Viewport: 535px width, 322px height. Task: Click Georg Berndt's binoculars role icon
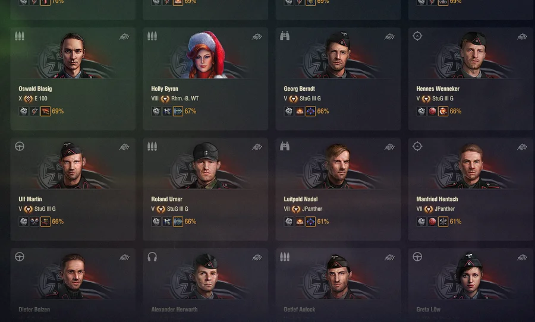click(285, 36)
